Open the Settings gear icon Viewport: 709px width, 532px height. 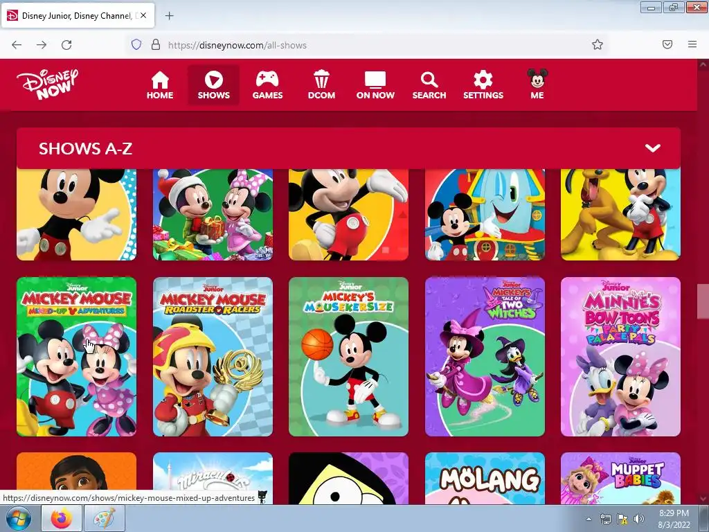click(x=483, y=85)
